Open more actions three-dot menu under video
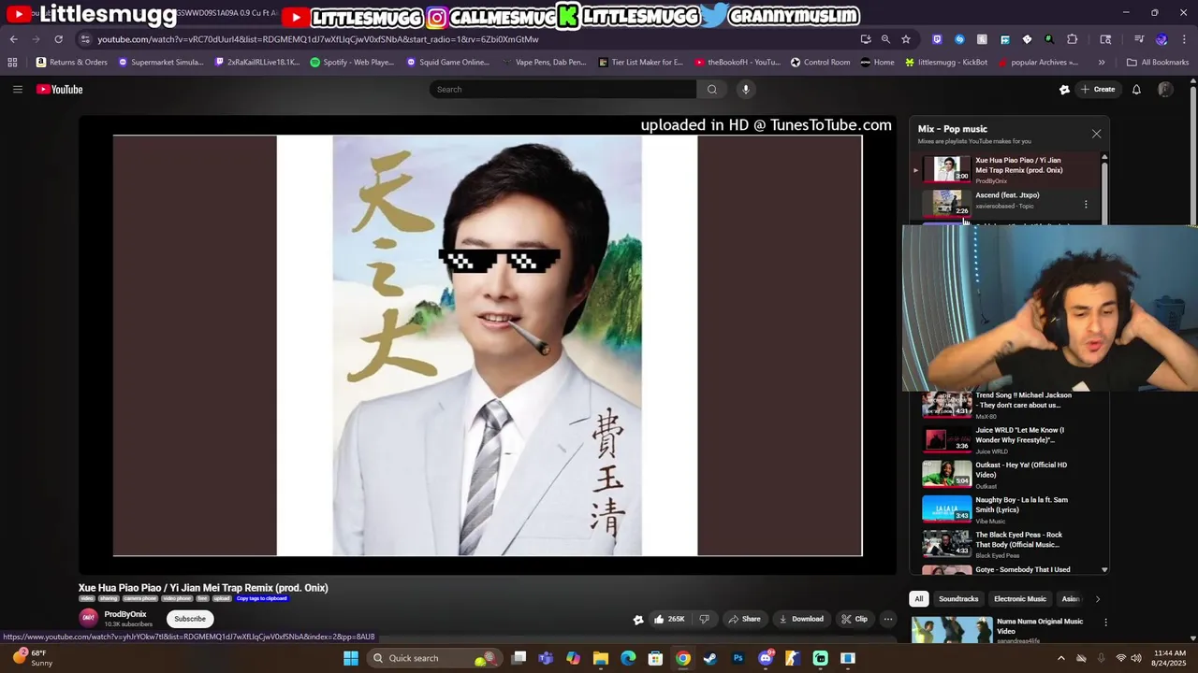Viewport: 1198px width, 673px height. [888, 619]
